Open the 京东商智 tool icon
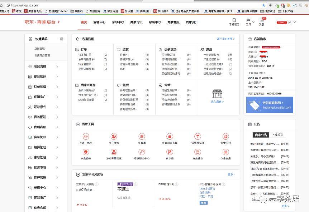The image size is (309, 212). [114, 136]
